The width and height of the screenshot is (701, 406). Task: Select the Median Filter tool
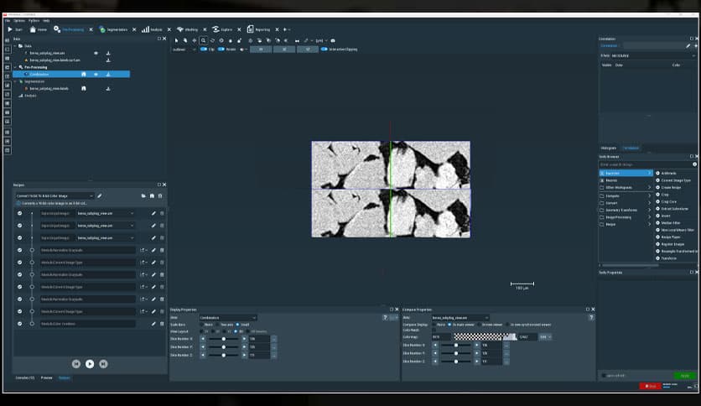pyautogui.click(x=670, y=222)
